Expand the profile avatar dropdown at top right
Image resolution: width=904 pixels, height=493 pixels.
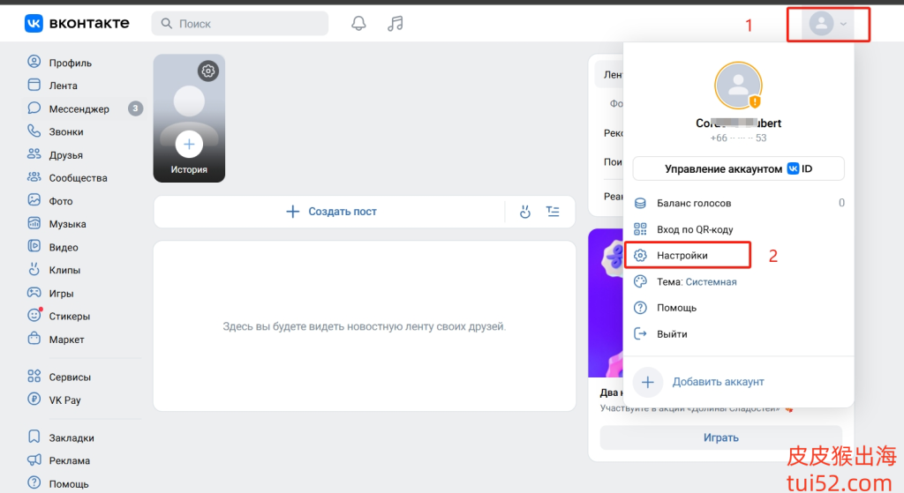coord(828,25)
